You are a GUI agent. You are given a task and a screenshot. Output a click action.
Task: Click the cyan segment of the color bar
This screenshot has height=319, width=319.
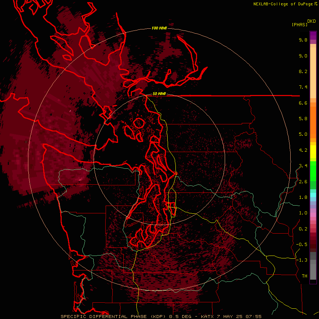[313, 195]
